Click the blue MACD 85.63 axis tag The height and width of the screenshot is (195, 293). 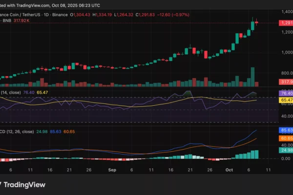pos(285,131)
